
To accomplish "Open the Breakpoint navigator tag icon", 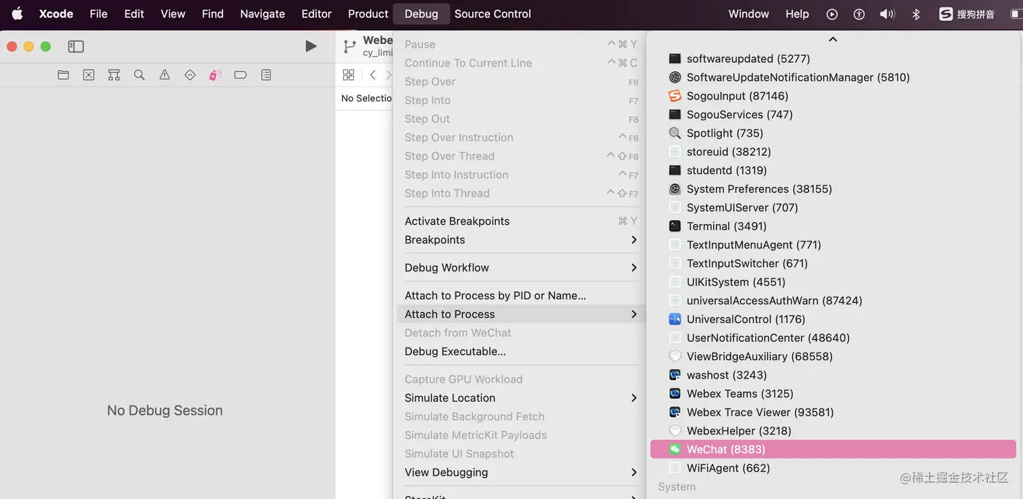I will tap(240, 75).
